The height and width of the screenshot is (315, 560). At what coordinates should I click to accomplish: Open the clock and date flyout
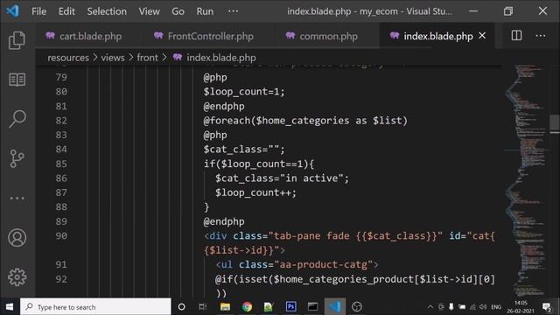click(521, 307)
